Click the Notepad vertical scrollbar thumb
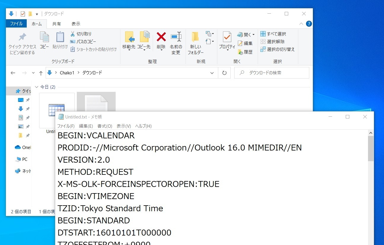The height and width of the screenshot is (245, 384). [371, 149]
